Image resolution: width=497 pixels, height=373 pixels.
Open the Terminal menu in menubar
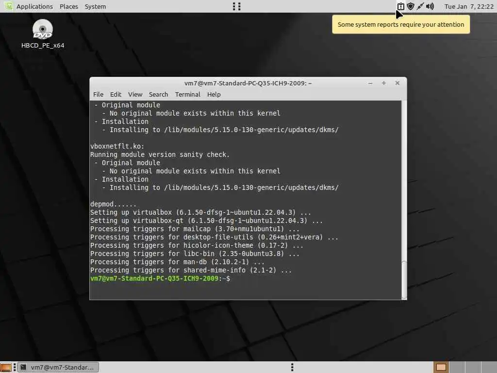click(x=188, y=95)
